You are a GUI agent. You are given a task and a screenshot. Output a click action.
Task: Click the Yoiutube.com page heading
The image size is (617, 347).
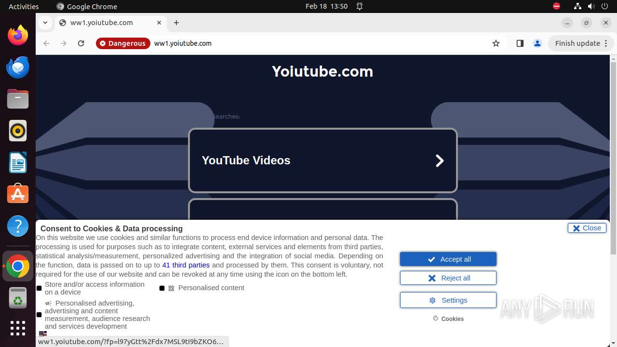[322, 71]
